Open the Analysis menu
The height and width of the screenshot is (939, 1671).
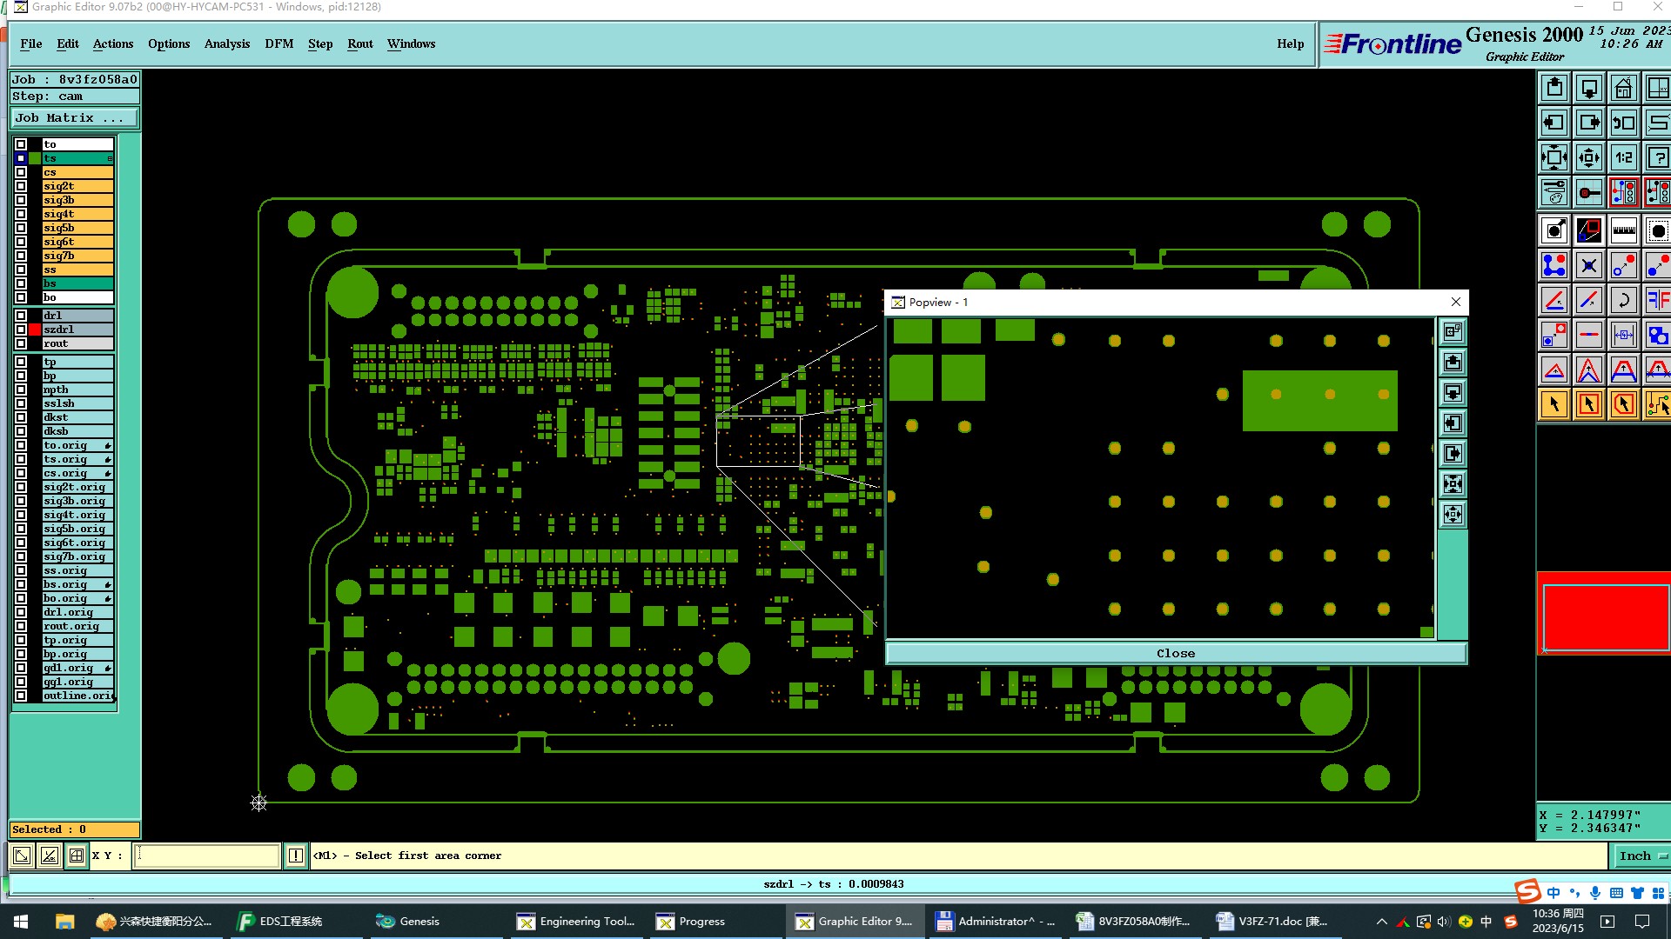tap(226, 43)
